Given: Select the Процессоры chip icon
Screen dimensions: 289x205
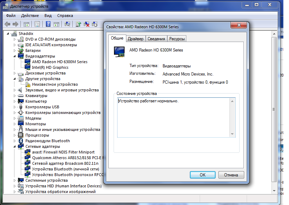Looking at the screenshot, I should [21, 135].
